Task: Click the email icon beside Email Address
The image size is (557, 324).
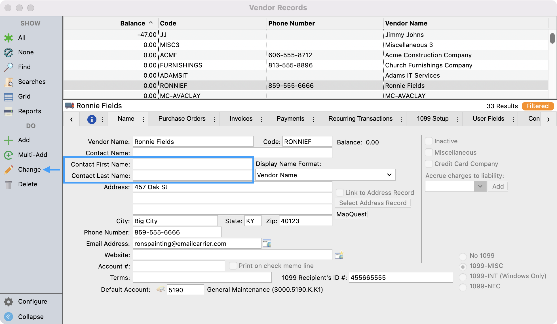Action: [x=267, y=243]
